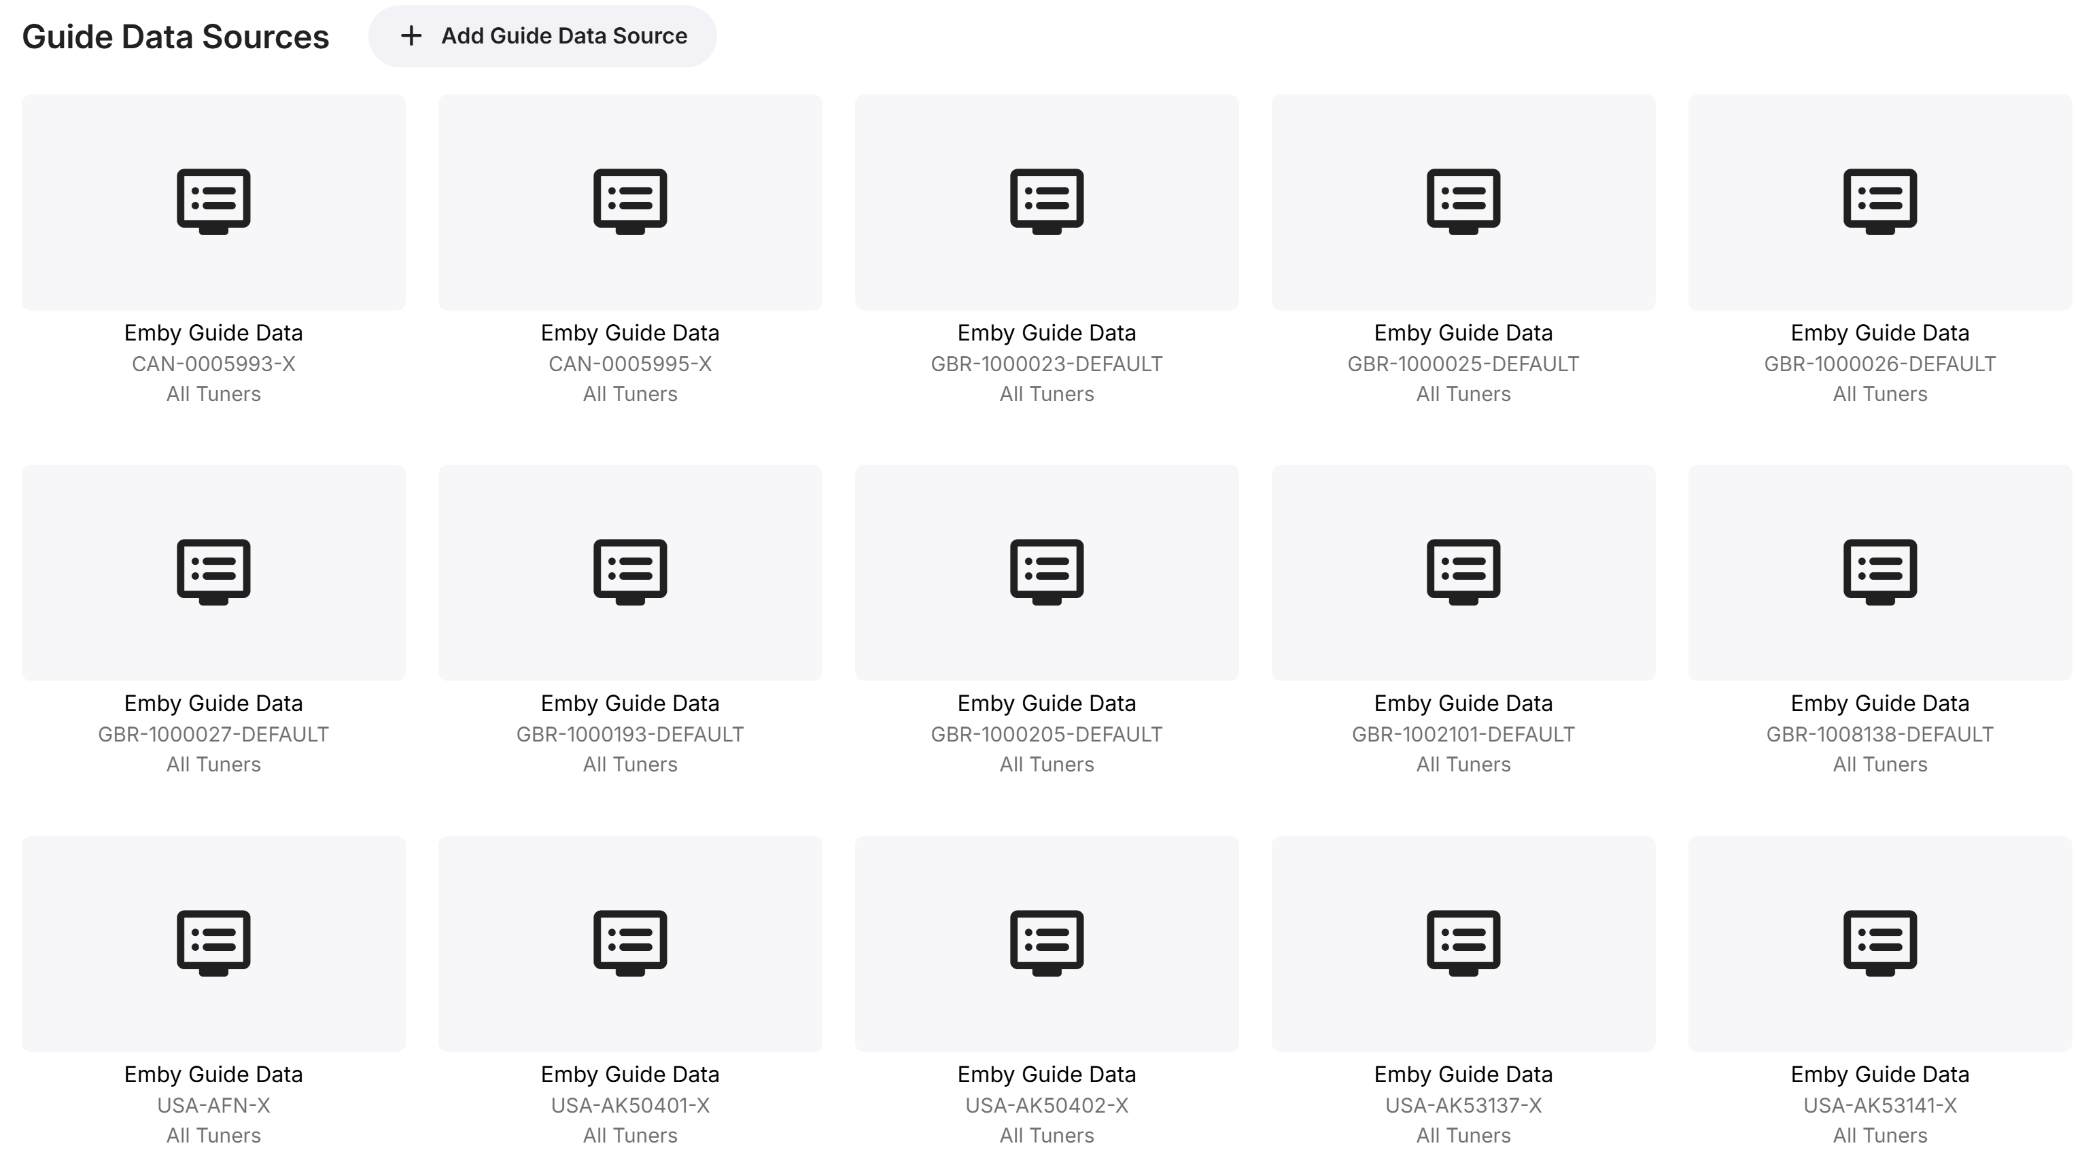Screen dimensions: 2082x1150
Task: Open the GBR-1008138-DEFAULT card thumbnail
Action: [1879, 572]
